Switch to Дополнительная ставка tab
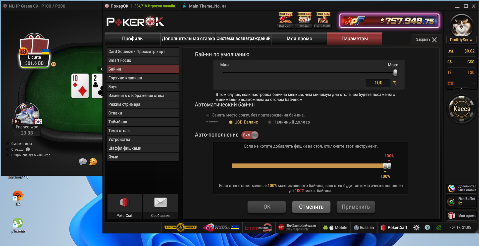The height and width of the screenshot is (246, 479). [x=188, y=39]
